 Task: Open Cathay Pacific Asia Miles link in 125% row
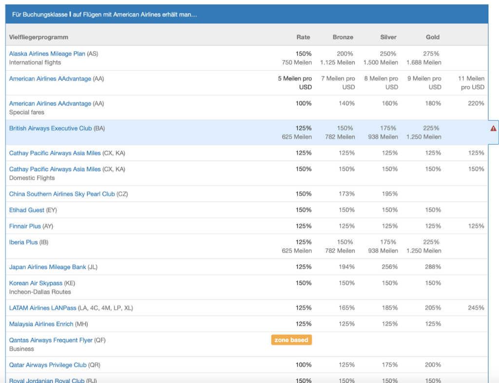point(55,153)
